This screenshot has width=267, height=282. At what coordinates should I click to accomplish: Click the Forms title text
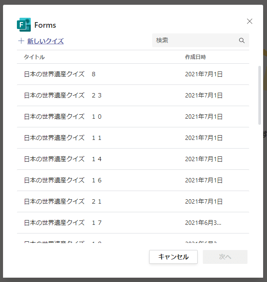[45, 25]
